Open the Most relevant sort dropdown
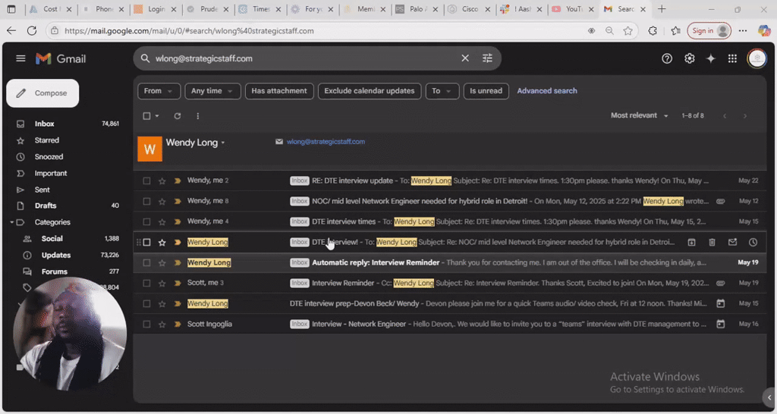 pos(639,115)
